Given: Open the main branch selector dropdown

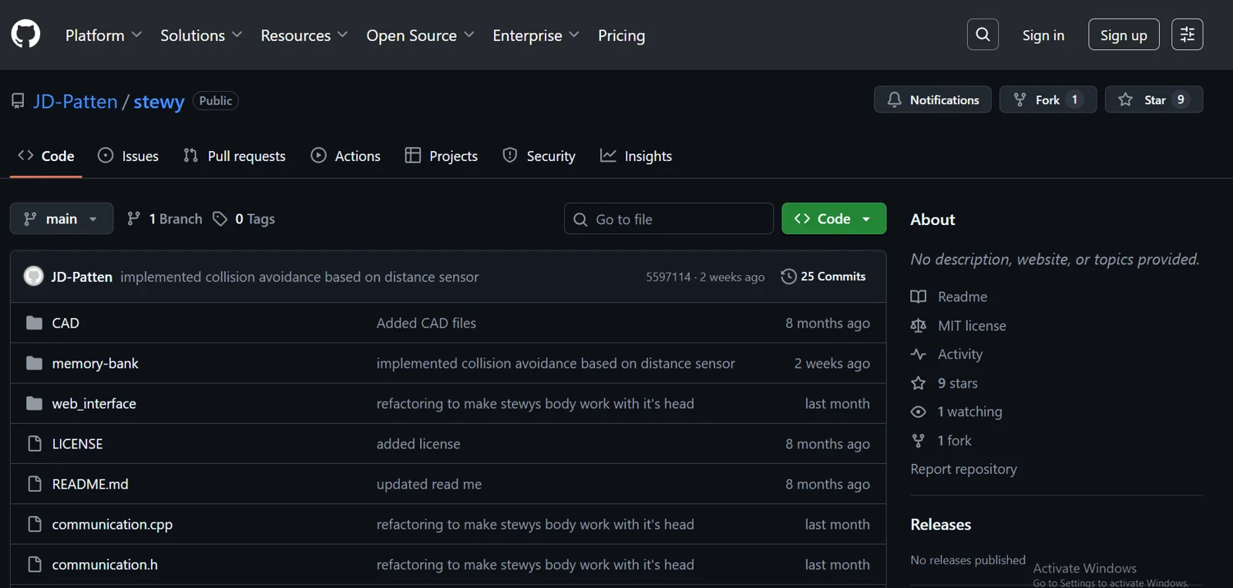Looking at the screenshot, I should click(62, 219).
